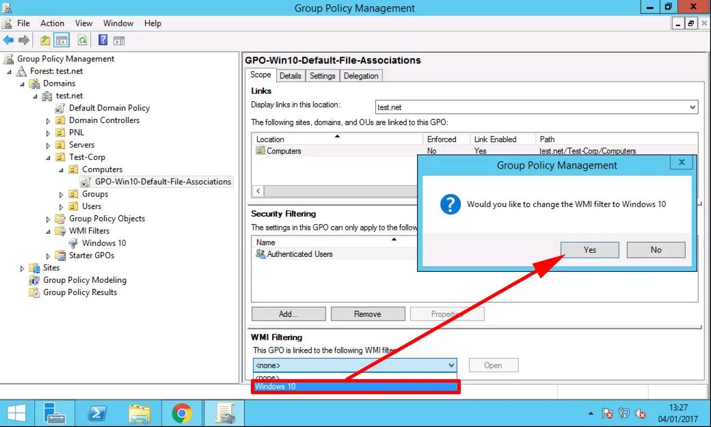Screen dimensions: 711x427
Task: Collapse the Forest: test.net node
Action: [9, 72]
